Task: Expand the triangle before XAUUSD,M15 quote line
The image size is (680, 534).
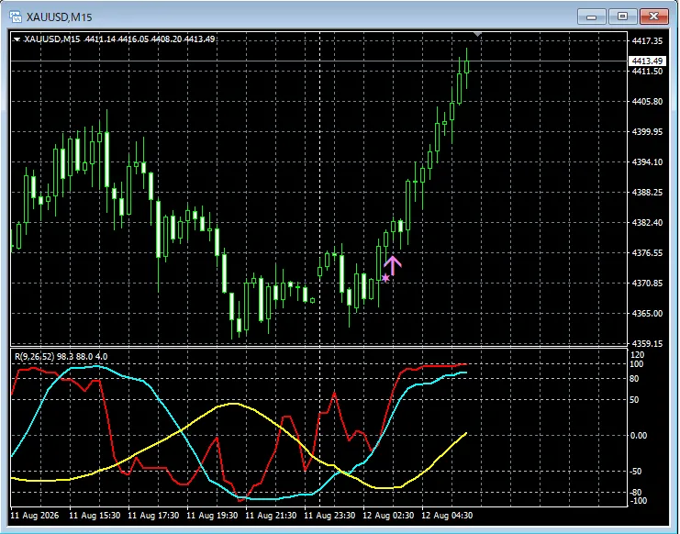Action: tap(17, 39)
